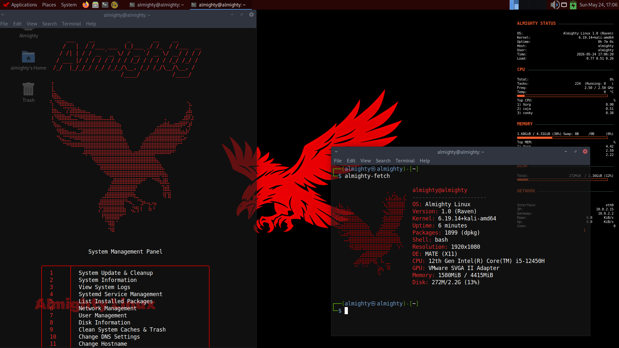Click the volume speaker icon in tray

[555, 5]
